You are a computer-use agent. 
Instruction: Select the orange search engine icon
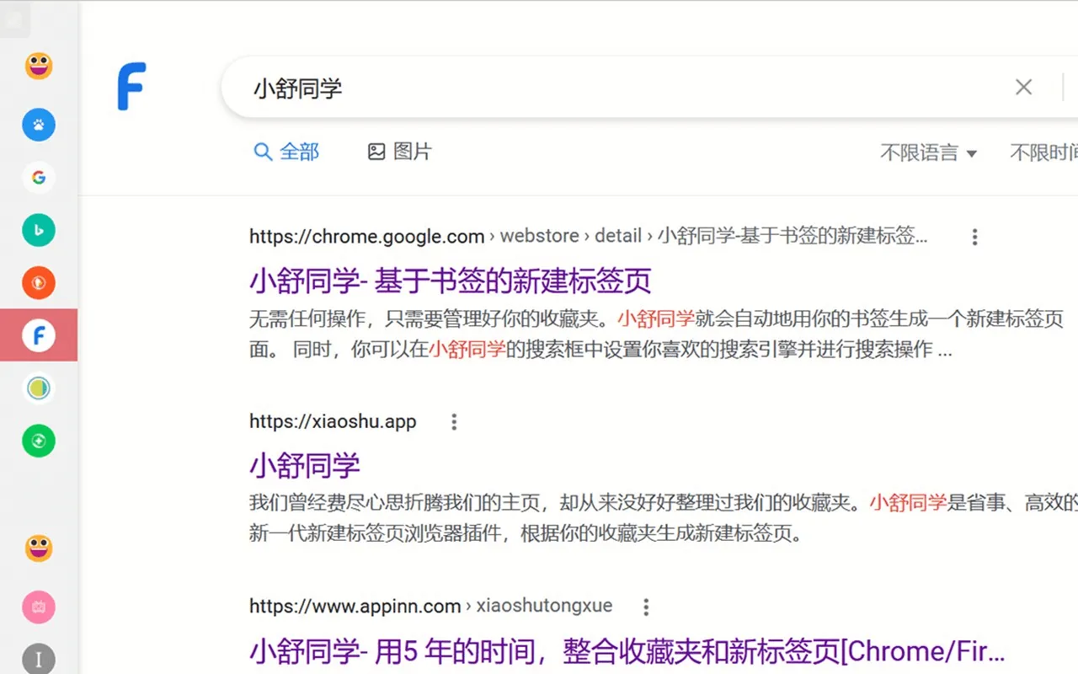[x=38, y=282]
